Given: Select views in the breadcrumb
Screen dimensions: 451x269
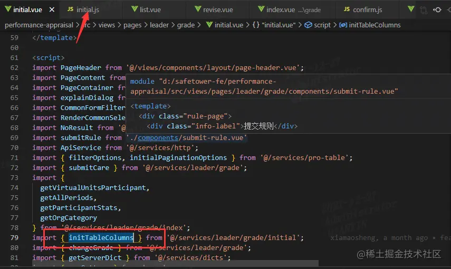Looking at the screenshot, I should (x=107, y=25).
